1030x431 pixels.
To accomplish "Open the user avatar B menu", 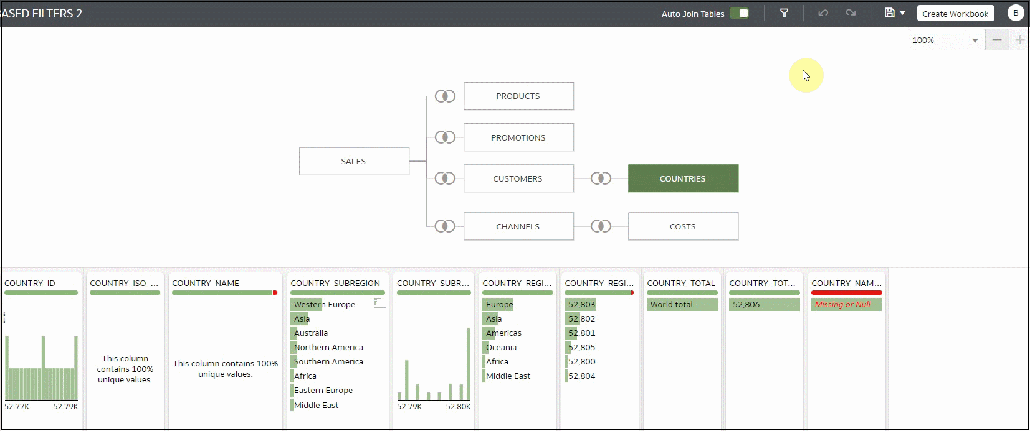I will click(1016, 13).
